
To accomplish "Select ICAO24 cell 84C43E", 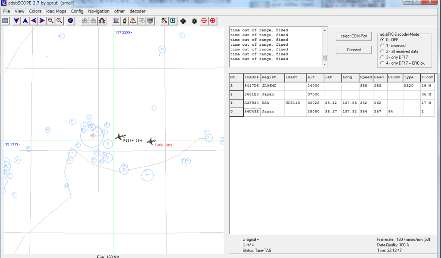I will coord(252,112).
